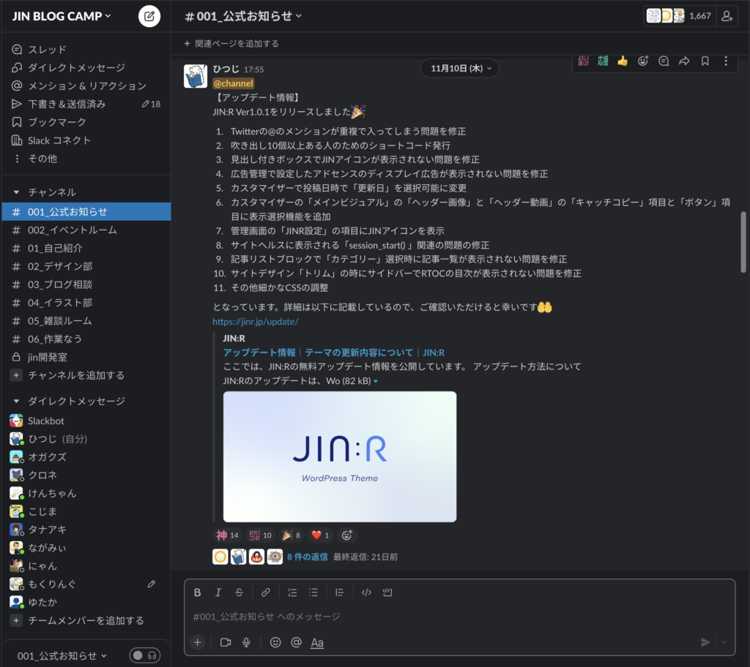Open メンション & リアクション

(x=86, y=86)
